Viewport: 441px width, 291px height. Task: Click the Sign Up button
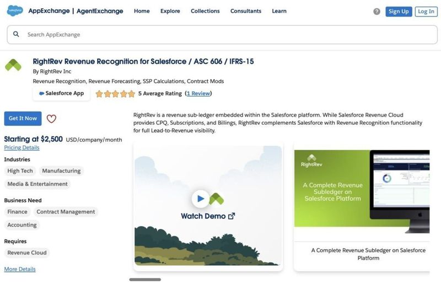tap(399, 12)
